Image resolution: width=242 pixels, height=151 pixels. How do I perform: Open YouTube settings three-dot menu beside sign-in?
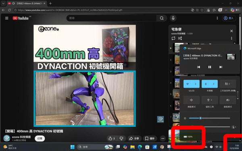[217, 18]
